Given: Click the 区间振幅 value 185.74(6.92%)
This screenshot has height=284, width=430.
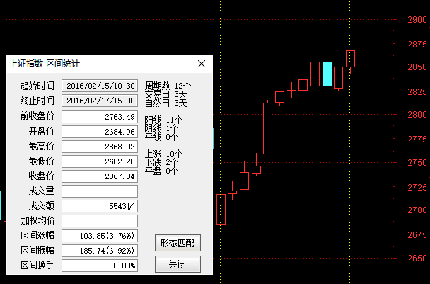Looking at the screenshot, I should 100,251.
